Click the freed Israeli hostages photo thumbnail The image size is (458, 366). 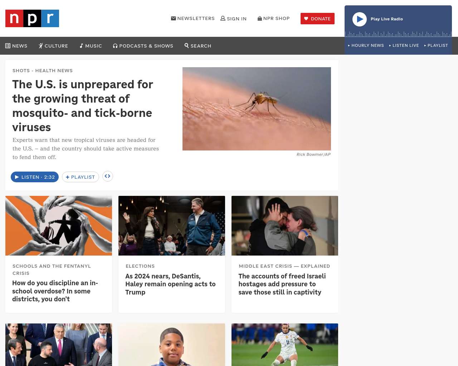285,226
